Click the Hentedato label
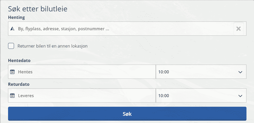This screenshot has height=123, width=254. point(19,60)
